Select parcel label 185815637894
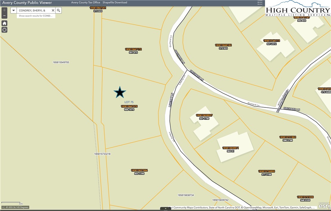 tap(139, 170)
